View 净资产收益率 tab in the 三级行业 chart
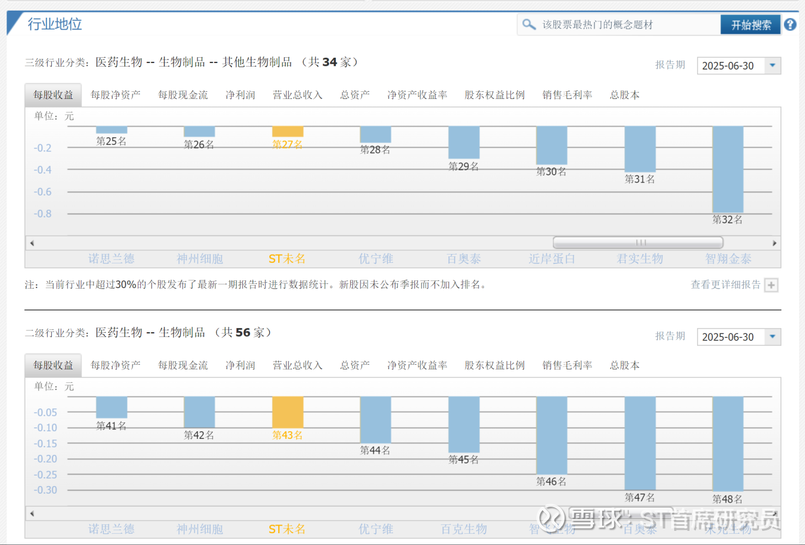805x545 pixels. tap(417, 95)
